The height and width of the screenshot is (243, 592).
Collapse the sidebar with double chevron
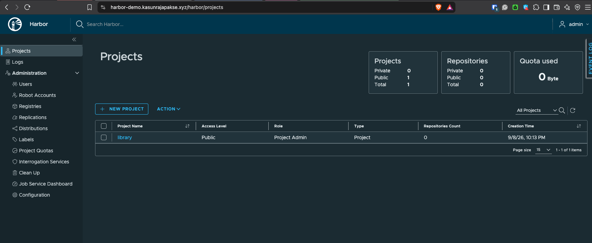(x=74, y=39)
